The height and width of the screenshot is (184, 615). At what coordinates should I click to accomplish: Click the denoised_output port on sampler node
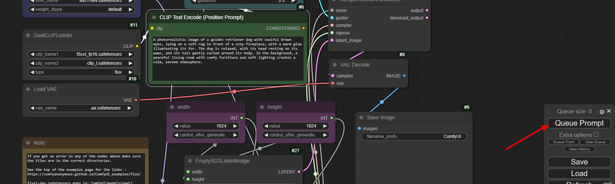[427, 18]
